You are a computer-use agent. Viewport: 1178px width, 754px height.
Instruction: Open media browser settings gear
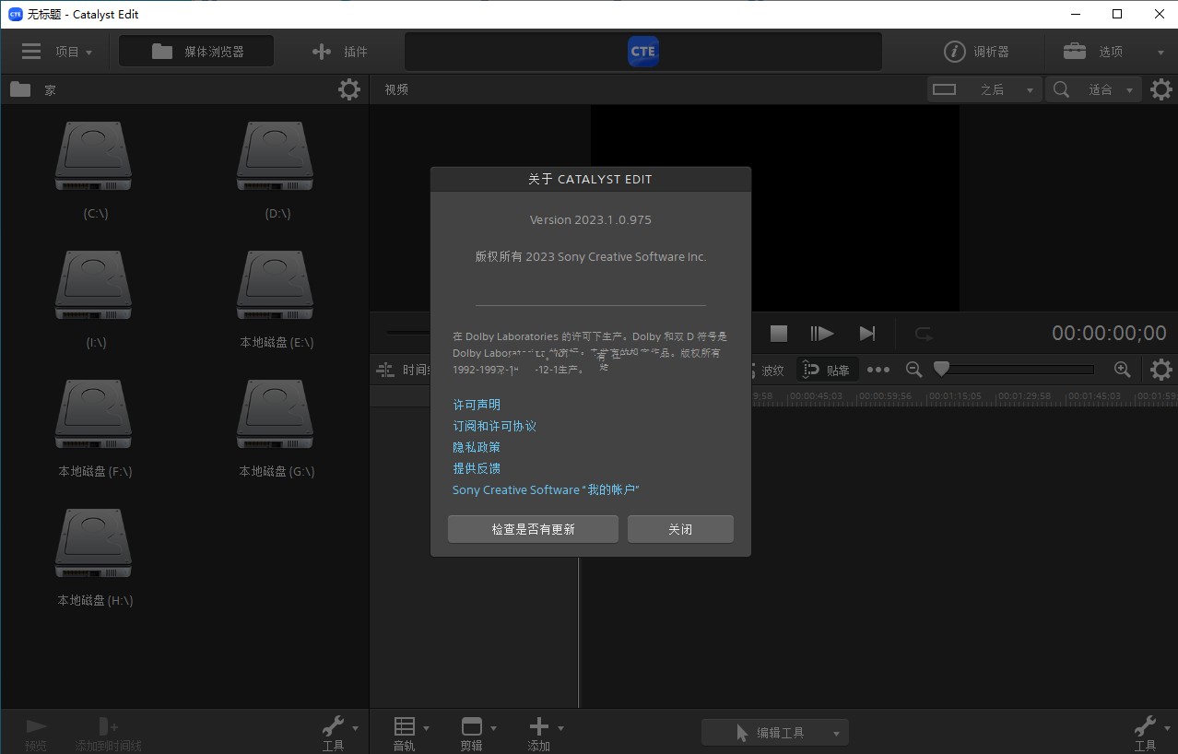pos(349,89)
